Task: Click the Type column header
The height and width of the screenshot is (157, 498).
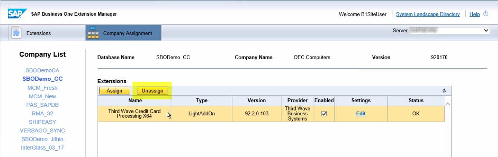Action: (x=202, y=100)
